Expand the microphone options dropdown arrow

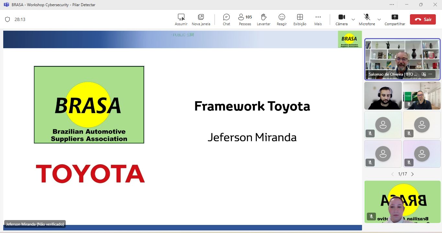coord(379,19)
